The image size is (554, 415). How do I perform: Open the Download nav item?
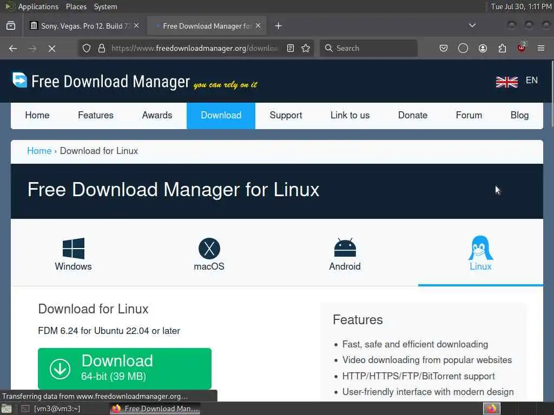click(x=221, y=116)
